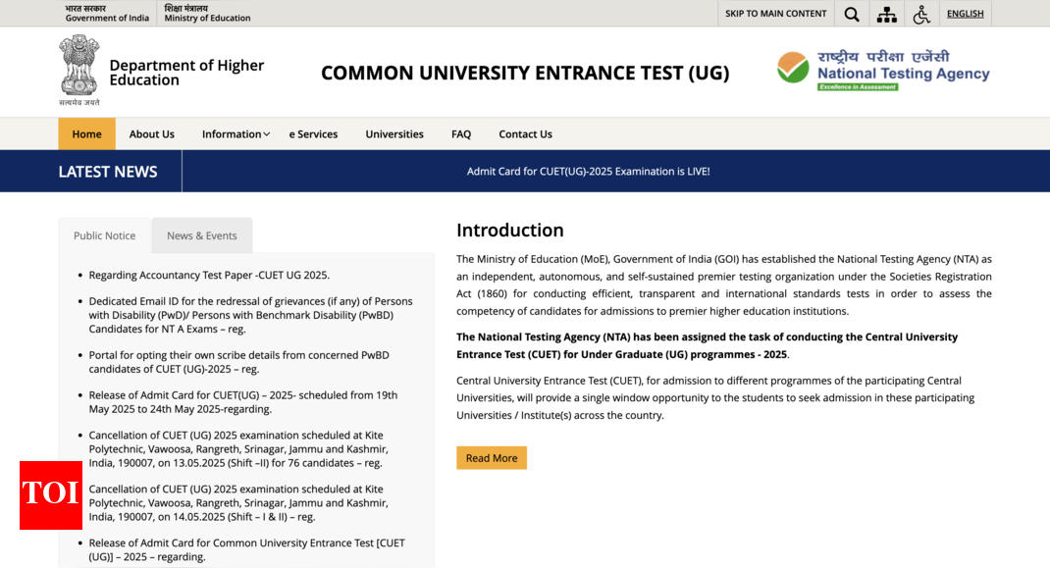
Task: Open Dedicated Email ID for grievances notice
Action: [250, 315]
